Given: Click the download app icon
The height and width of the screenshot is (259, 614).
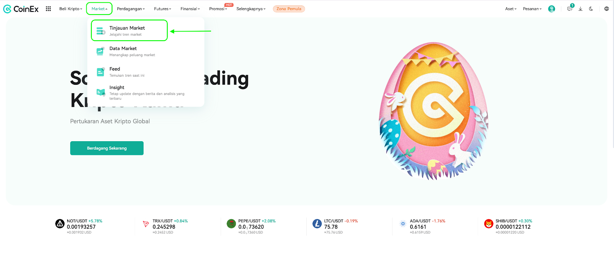Looking at the screenshot, I should 581,9.
